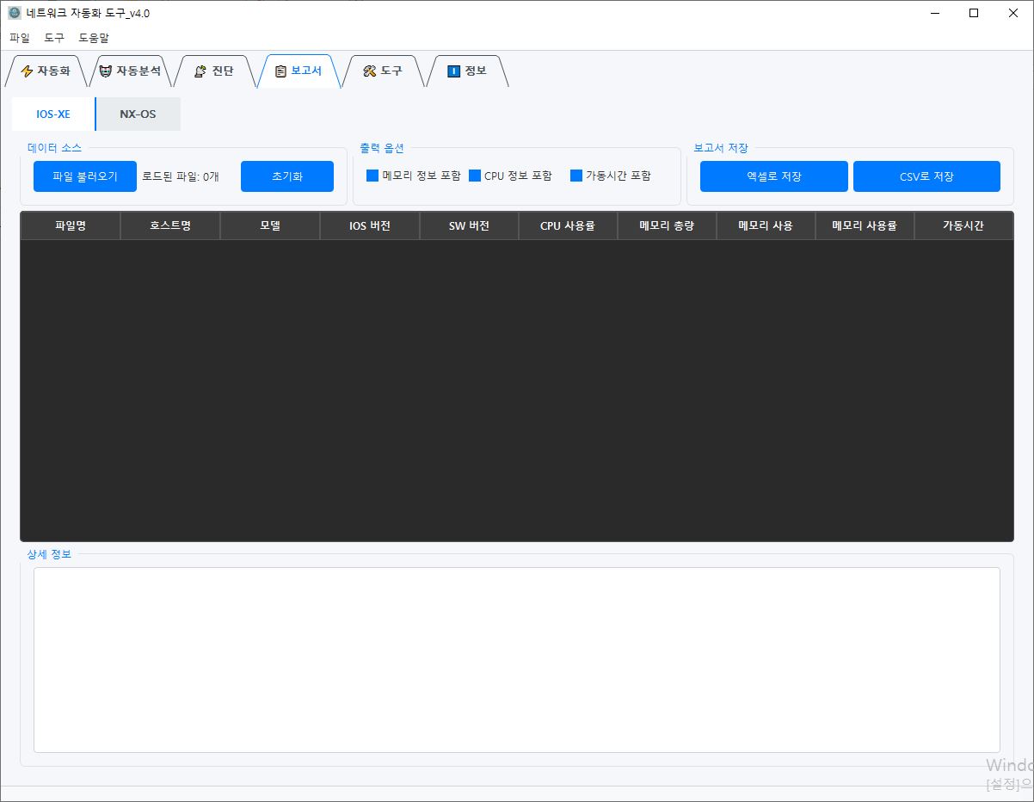Screen dimensions: 1034x802
Task: Sort by 호스트명 column header
Action: (170, 226)
